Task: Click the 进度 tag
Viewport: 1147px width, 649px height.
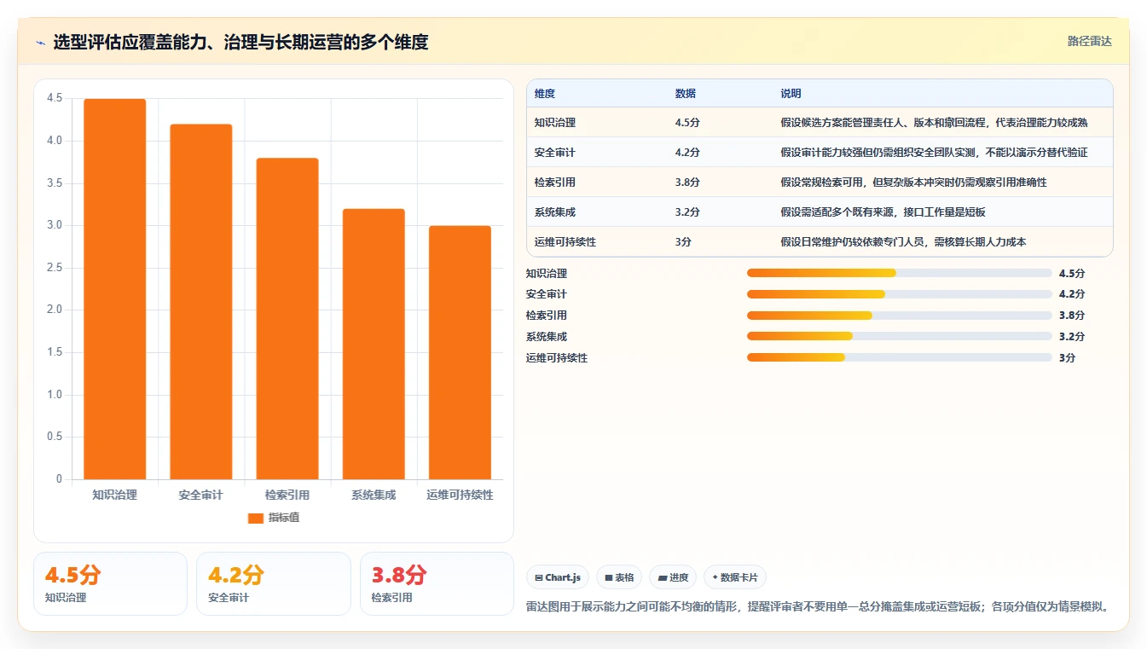Action: [673, 577]
